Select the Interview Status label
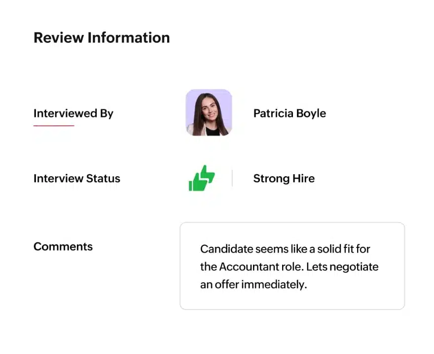This screenshot has height=354, width=434. click(x=76, y=179)
